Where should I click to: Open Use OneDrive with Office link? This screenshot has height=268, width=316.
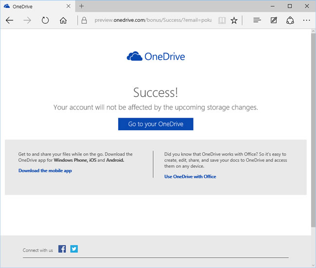(190, 177)
